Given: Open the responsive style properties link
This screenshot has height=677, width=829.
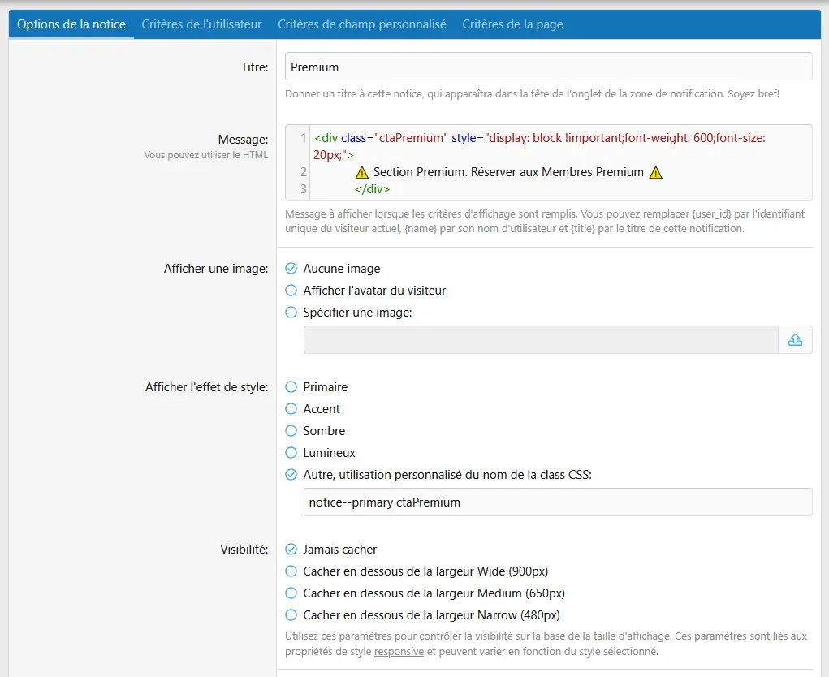Looking at the screenshot, I should (399, 652).
